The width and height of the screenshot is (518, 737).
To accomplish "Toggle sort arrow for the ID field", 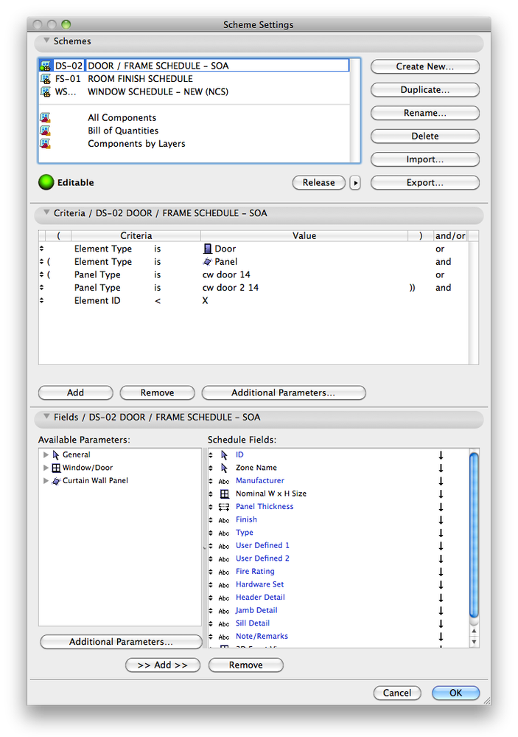I will 441,455.
